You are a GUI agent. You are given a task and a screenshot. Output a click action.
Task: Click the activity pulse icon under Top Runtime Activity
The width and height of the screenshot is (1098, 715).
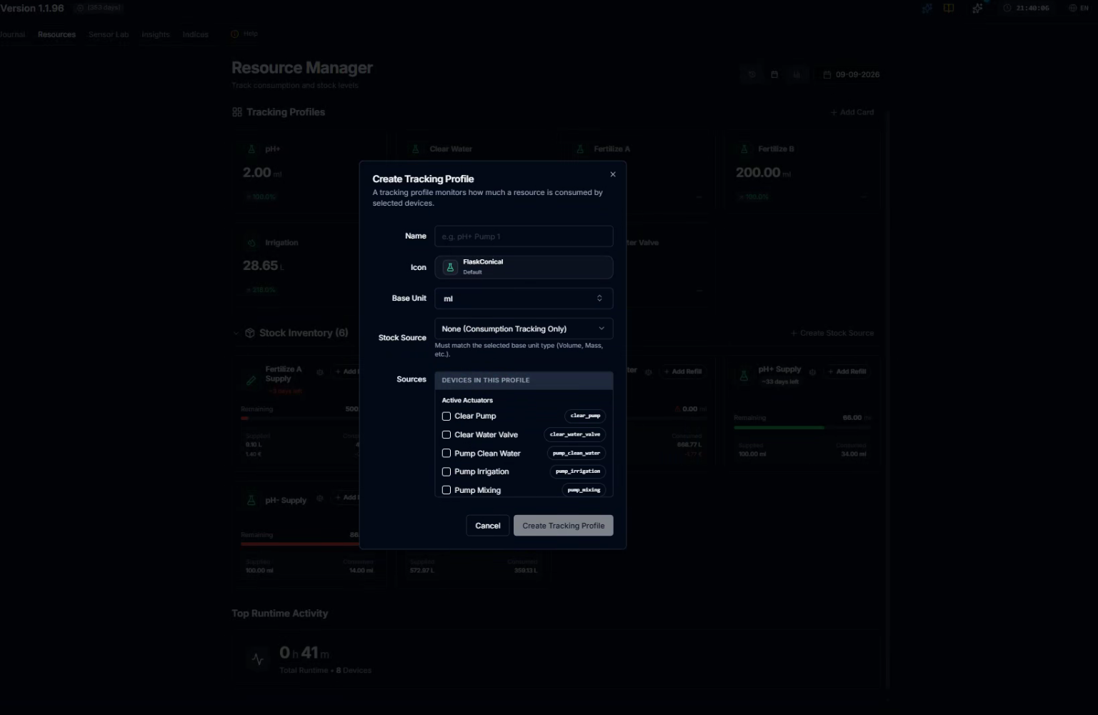(x=258, y=659)
